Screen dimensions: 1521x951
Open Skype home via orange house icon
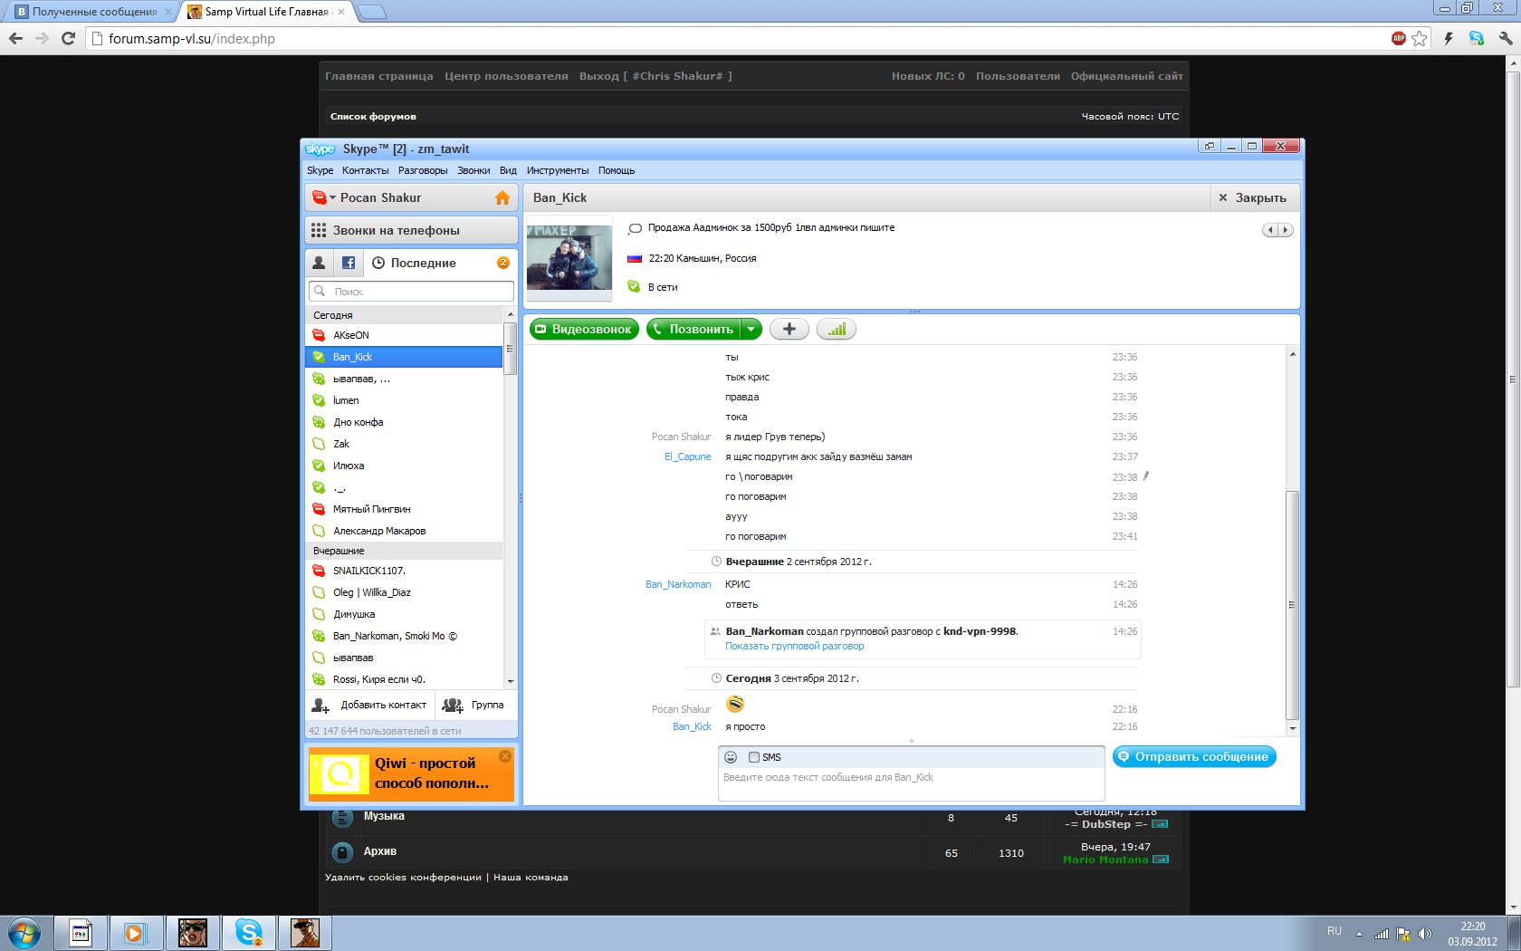pyautogui.click(x=502, y=197)
